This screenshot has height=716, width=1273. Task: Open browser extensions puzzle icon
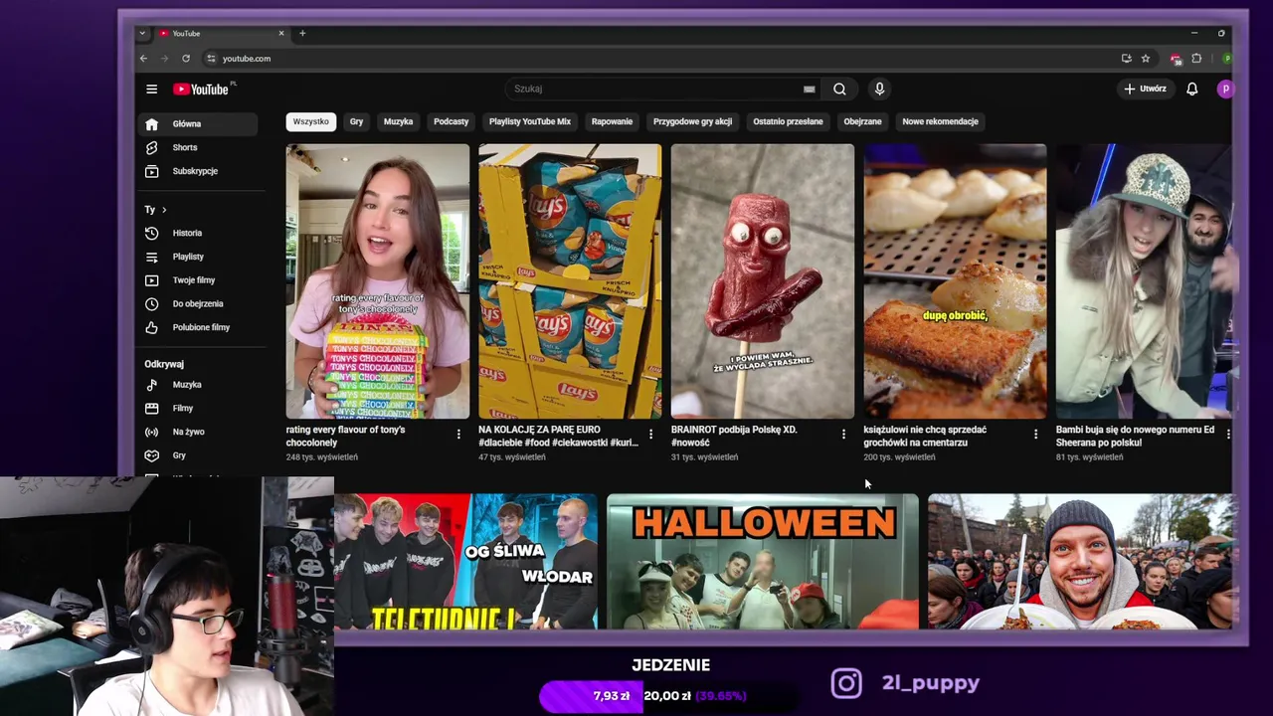(x=1196, y=59)
